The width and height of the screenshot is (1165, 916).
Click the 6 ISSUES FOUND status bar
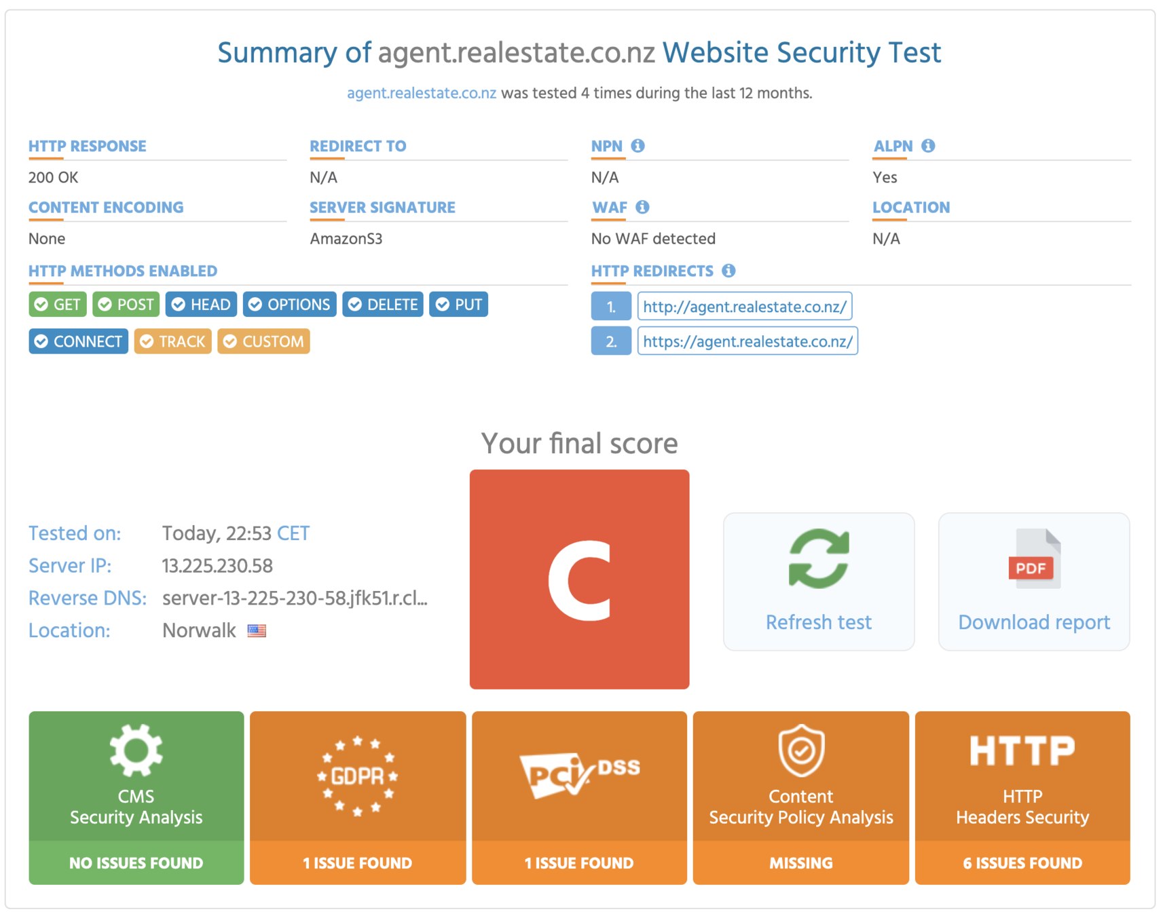pos(1022,863)
